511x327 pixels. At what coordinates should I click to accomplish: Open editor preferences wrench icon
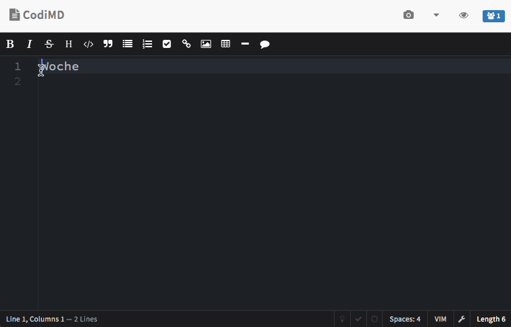[x=462, y=319]
